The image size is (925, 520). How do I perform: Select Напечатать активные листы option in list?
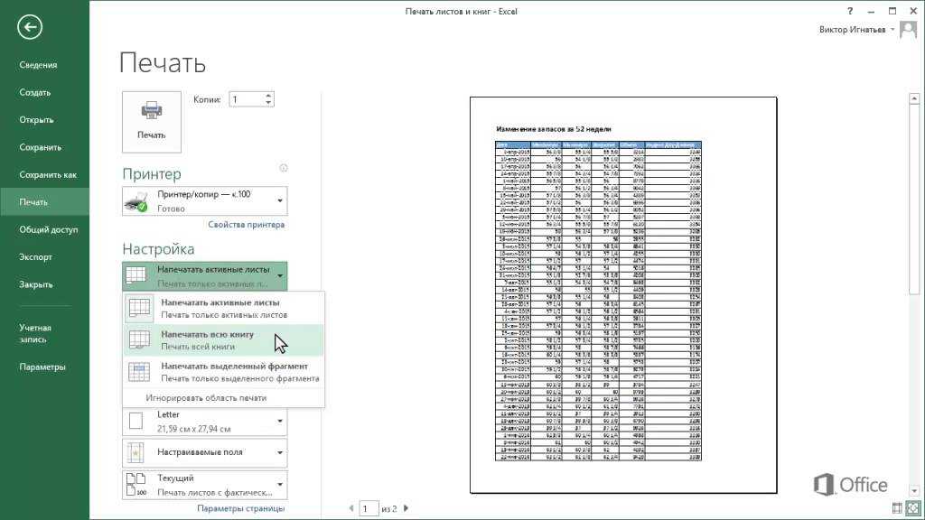pyautogui.click(x=224, y=309)
